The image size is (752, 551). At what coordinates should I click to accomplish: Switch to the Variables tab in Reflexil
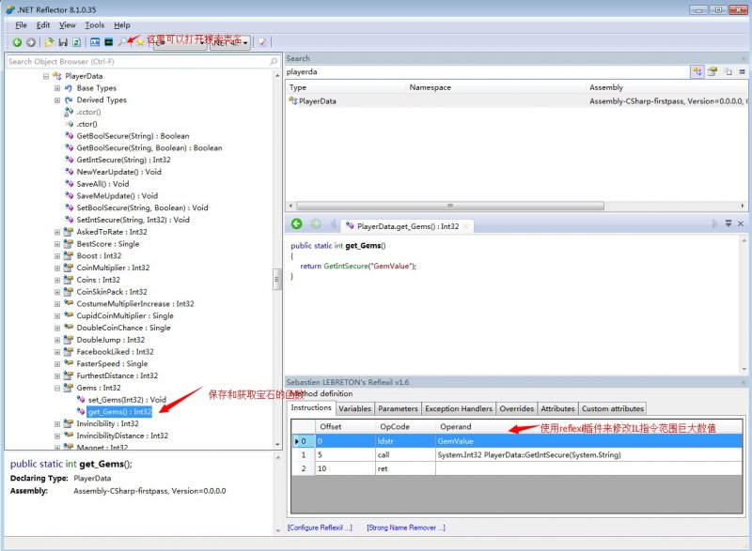355,409
